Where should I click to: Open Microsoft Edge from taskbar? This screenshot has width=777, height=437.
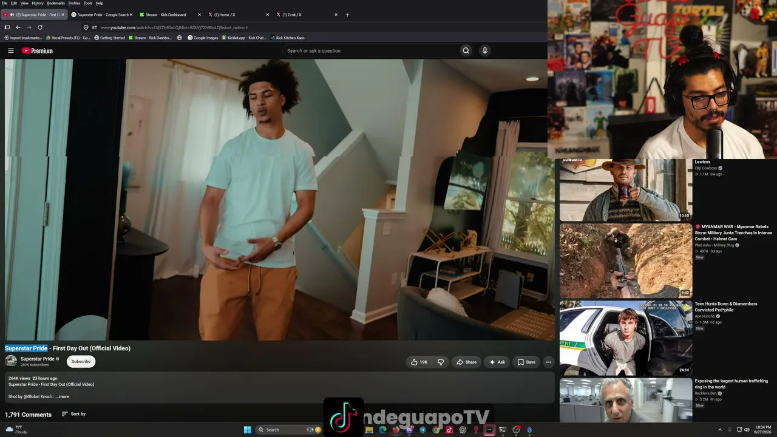(382, 430)
